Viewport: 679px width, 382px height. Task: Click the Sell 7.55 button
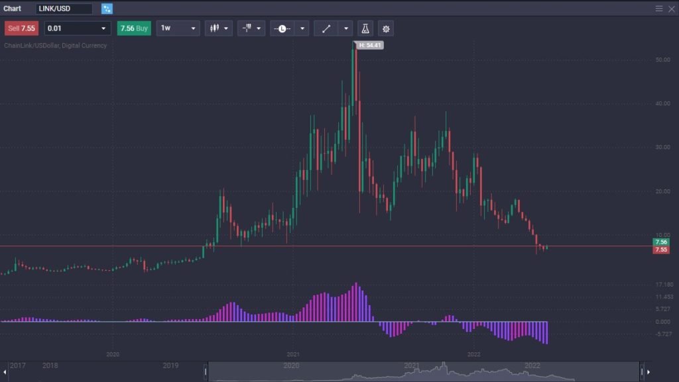tap(22, 28)
